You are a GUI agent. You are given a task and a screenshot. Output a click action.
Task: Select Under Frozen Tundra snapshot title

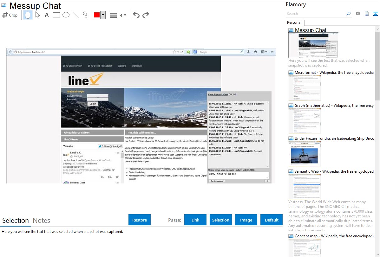pyautogui.click(x=334, y=138)
